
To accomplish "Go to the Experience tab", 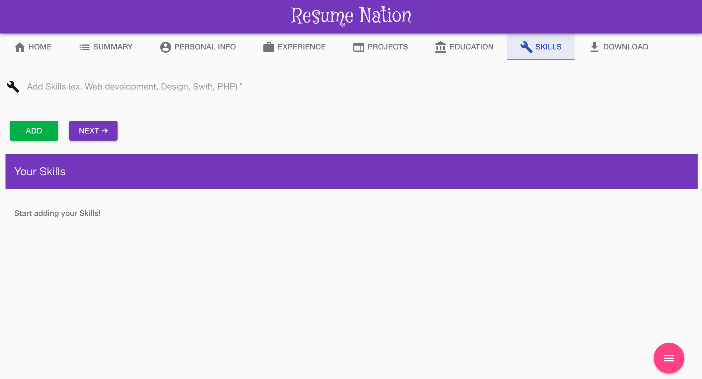I will [x=302, y=47].
